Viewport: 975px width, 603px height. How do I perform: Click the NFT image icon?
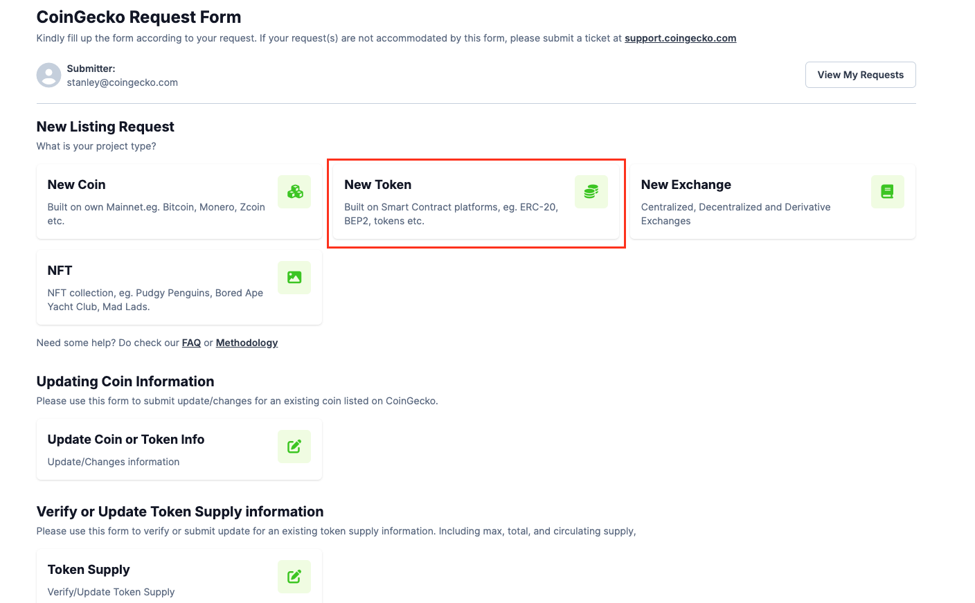point(294,278)
